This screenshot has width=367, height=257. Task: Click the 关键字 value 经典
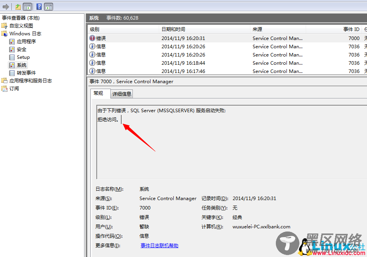237,217
